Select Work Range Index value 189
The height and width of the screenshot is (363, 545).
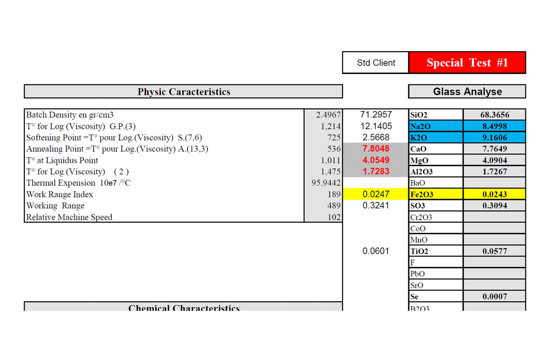323,194
